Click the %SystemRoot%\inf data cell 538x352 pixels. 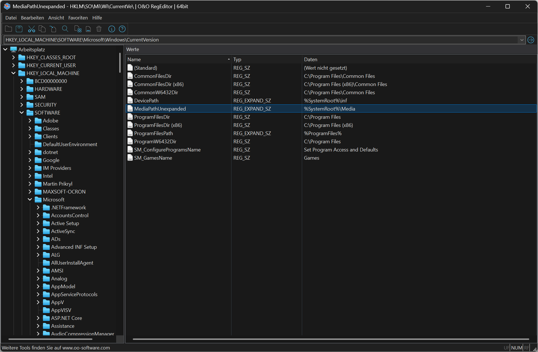326,100
